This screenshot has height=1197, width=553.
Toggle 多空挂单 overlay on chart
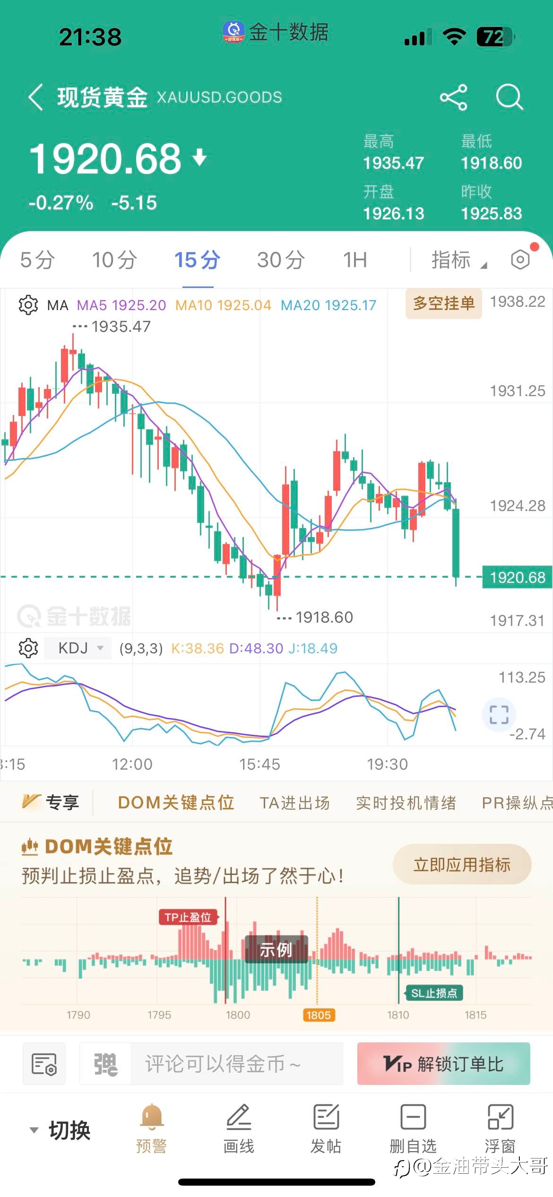coord(444,303)
